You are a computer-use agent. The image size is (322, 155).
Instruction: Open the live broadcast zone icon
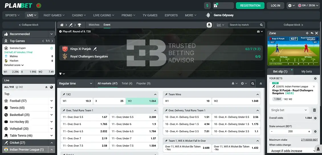pos(209,25)
